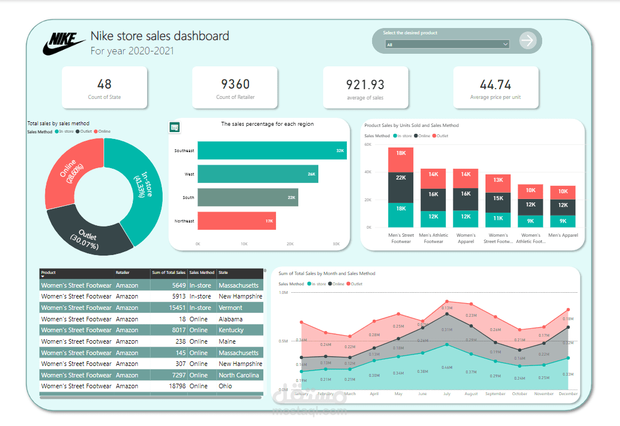Viewport: 620px width, 426px height.
Task: Toggle Outlet legend in donut chart
Action: pos(84,131)
